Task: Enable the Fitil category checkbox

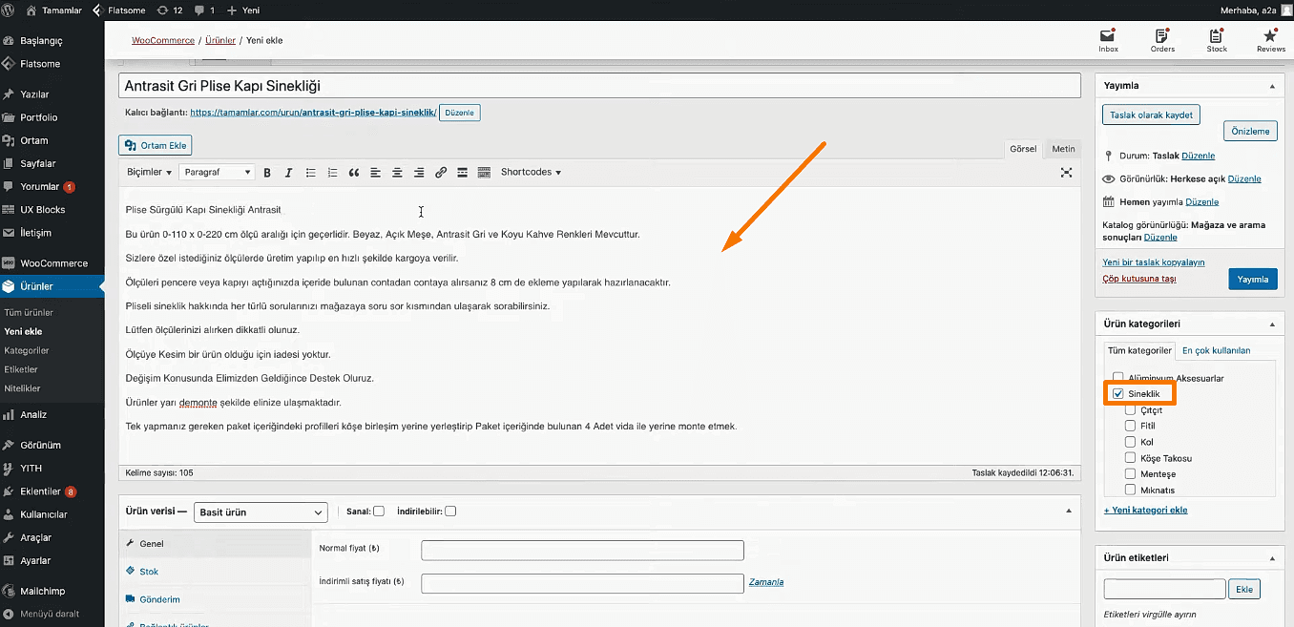Action: click(x=1131, y=426)
